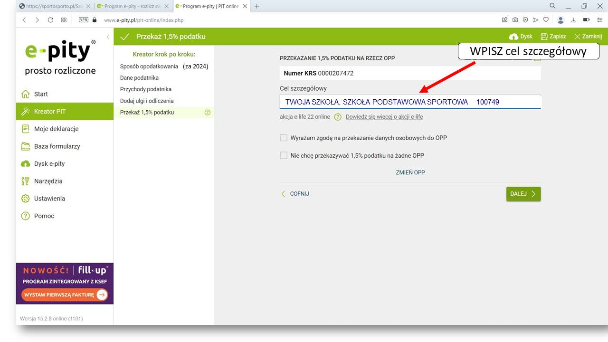
Task: Navigate back in browser
Action: click(x=24, y=20)
